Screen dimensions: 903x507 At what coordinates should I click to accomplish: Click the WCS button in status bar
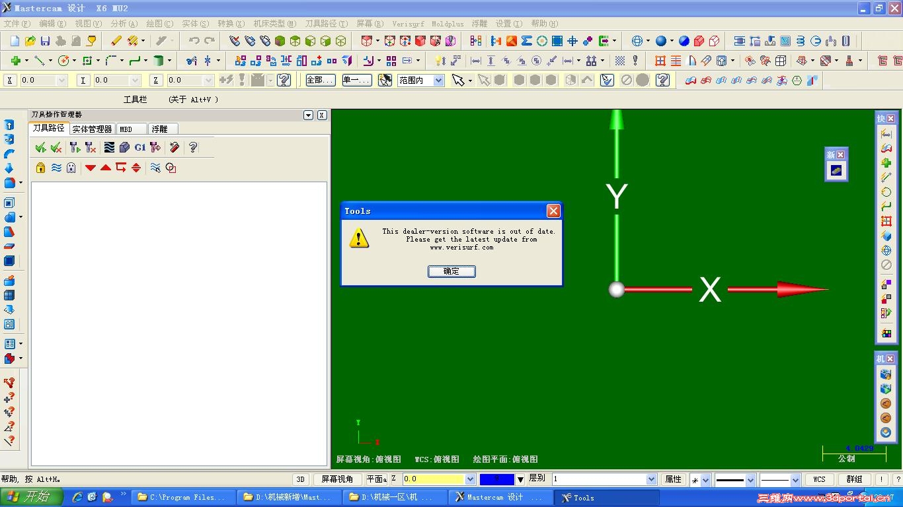pyautogui.click(x=819, y=480)
